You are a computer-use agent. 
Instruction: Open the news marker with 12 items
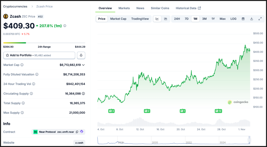pos(218,111)
